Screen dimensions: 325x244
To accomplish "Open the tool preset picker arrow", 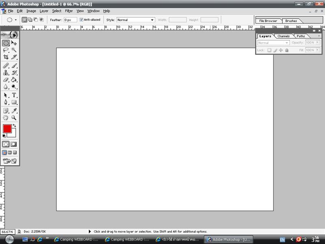I will (x=16, y=20).
